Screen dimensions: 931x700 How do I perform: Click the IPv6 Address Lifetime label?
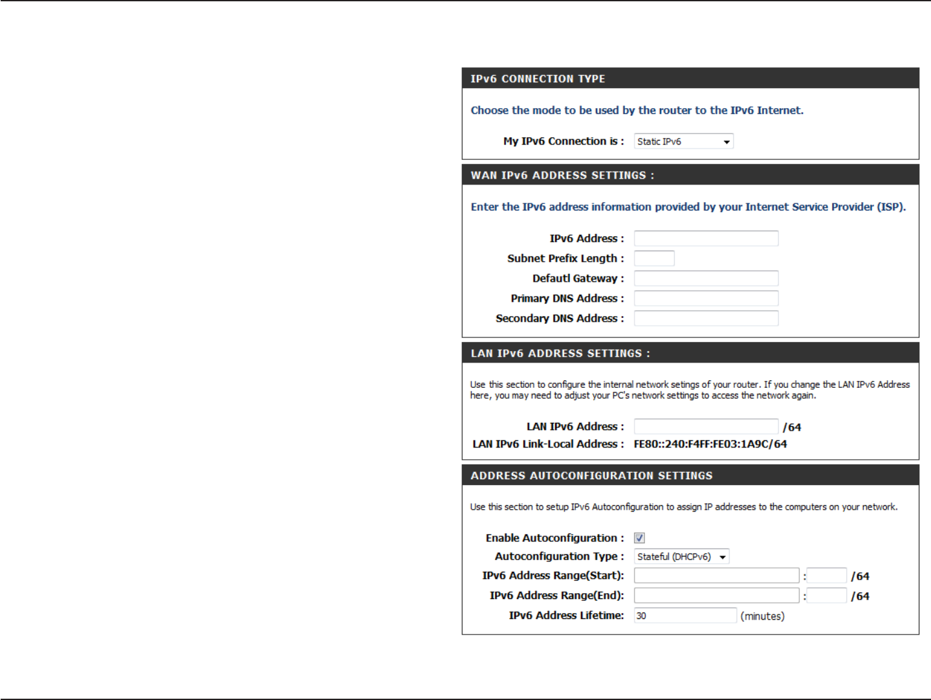pos(567,616)
